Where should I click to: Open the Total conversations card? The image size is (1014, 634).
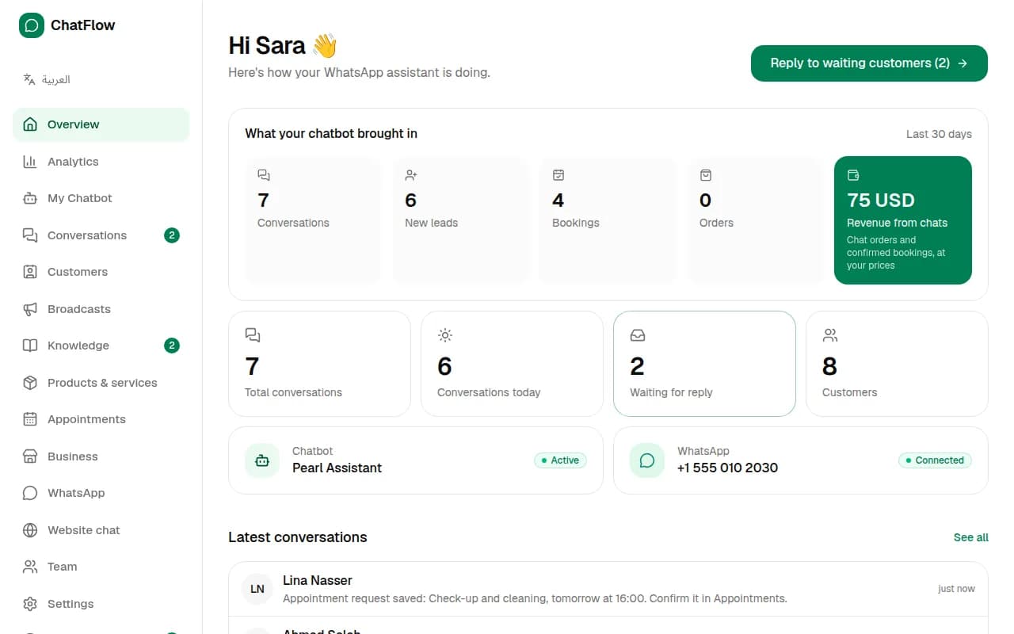pyautogui.click(x=319, y=364)
